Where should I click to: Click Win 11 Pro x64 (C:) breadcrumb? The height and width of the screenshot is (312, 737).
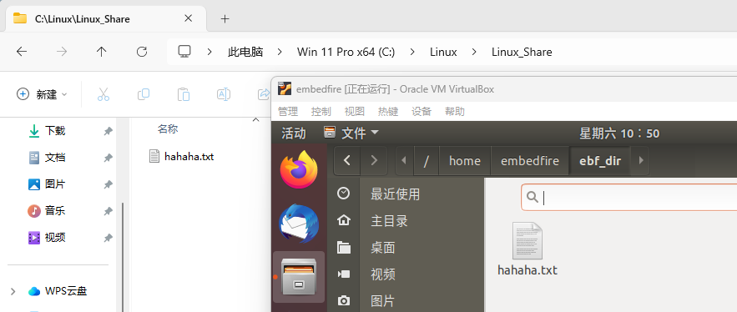pos(346,52)
